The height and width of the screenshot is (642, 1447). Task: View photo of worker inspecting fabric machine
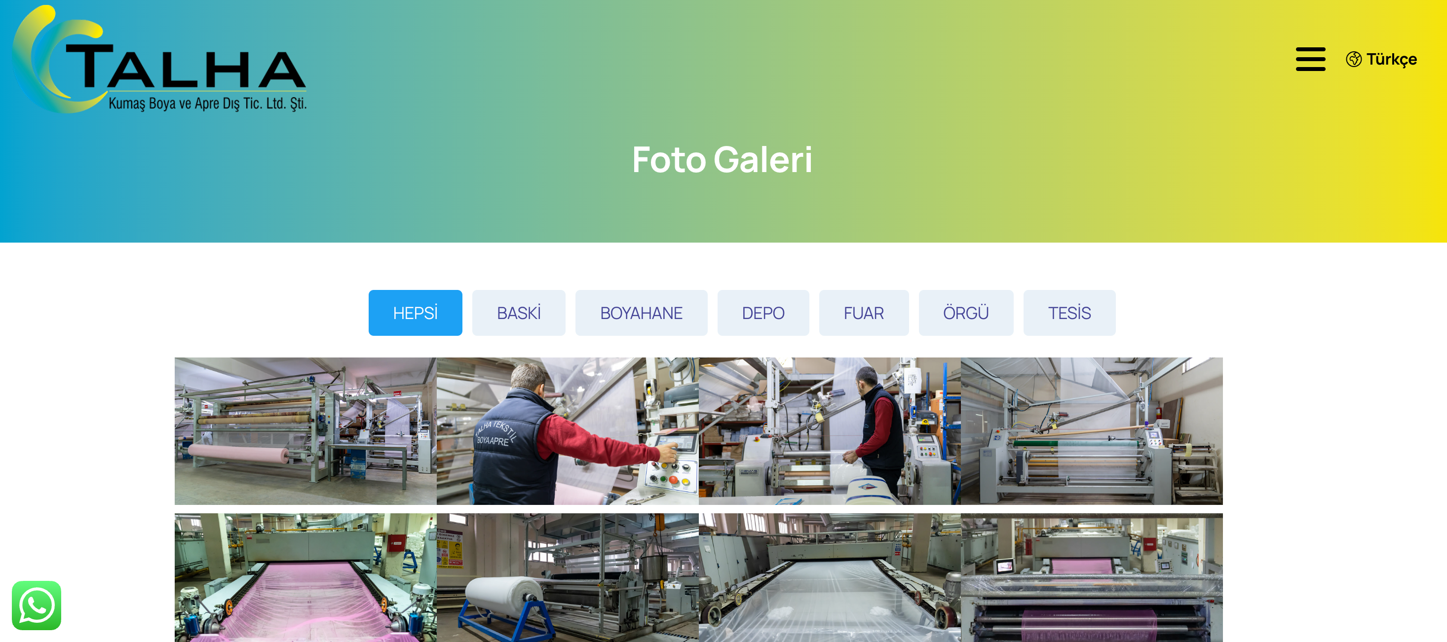tap(830, 431)
